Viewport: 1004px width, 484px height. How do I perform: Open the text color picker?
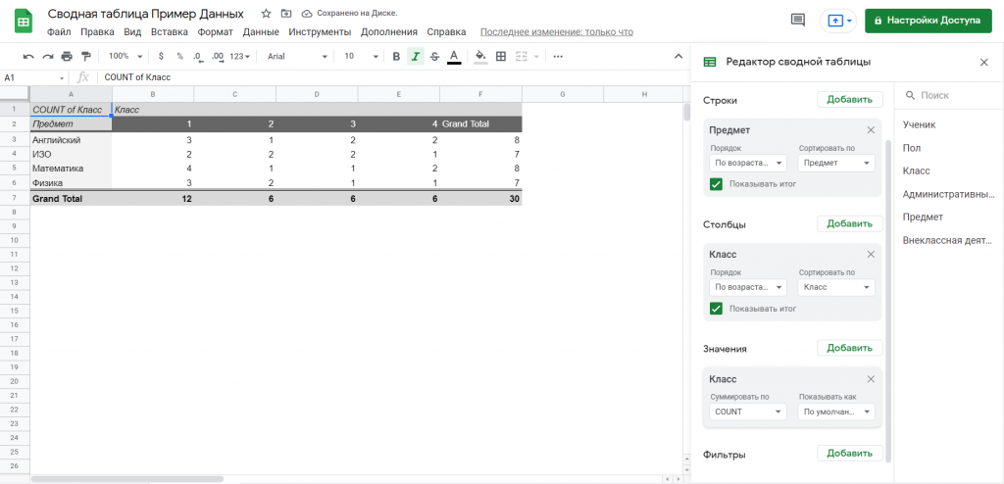point(453,57)
